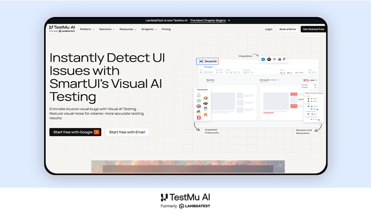Click the Java framework icon

(x=199, y=95)
